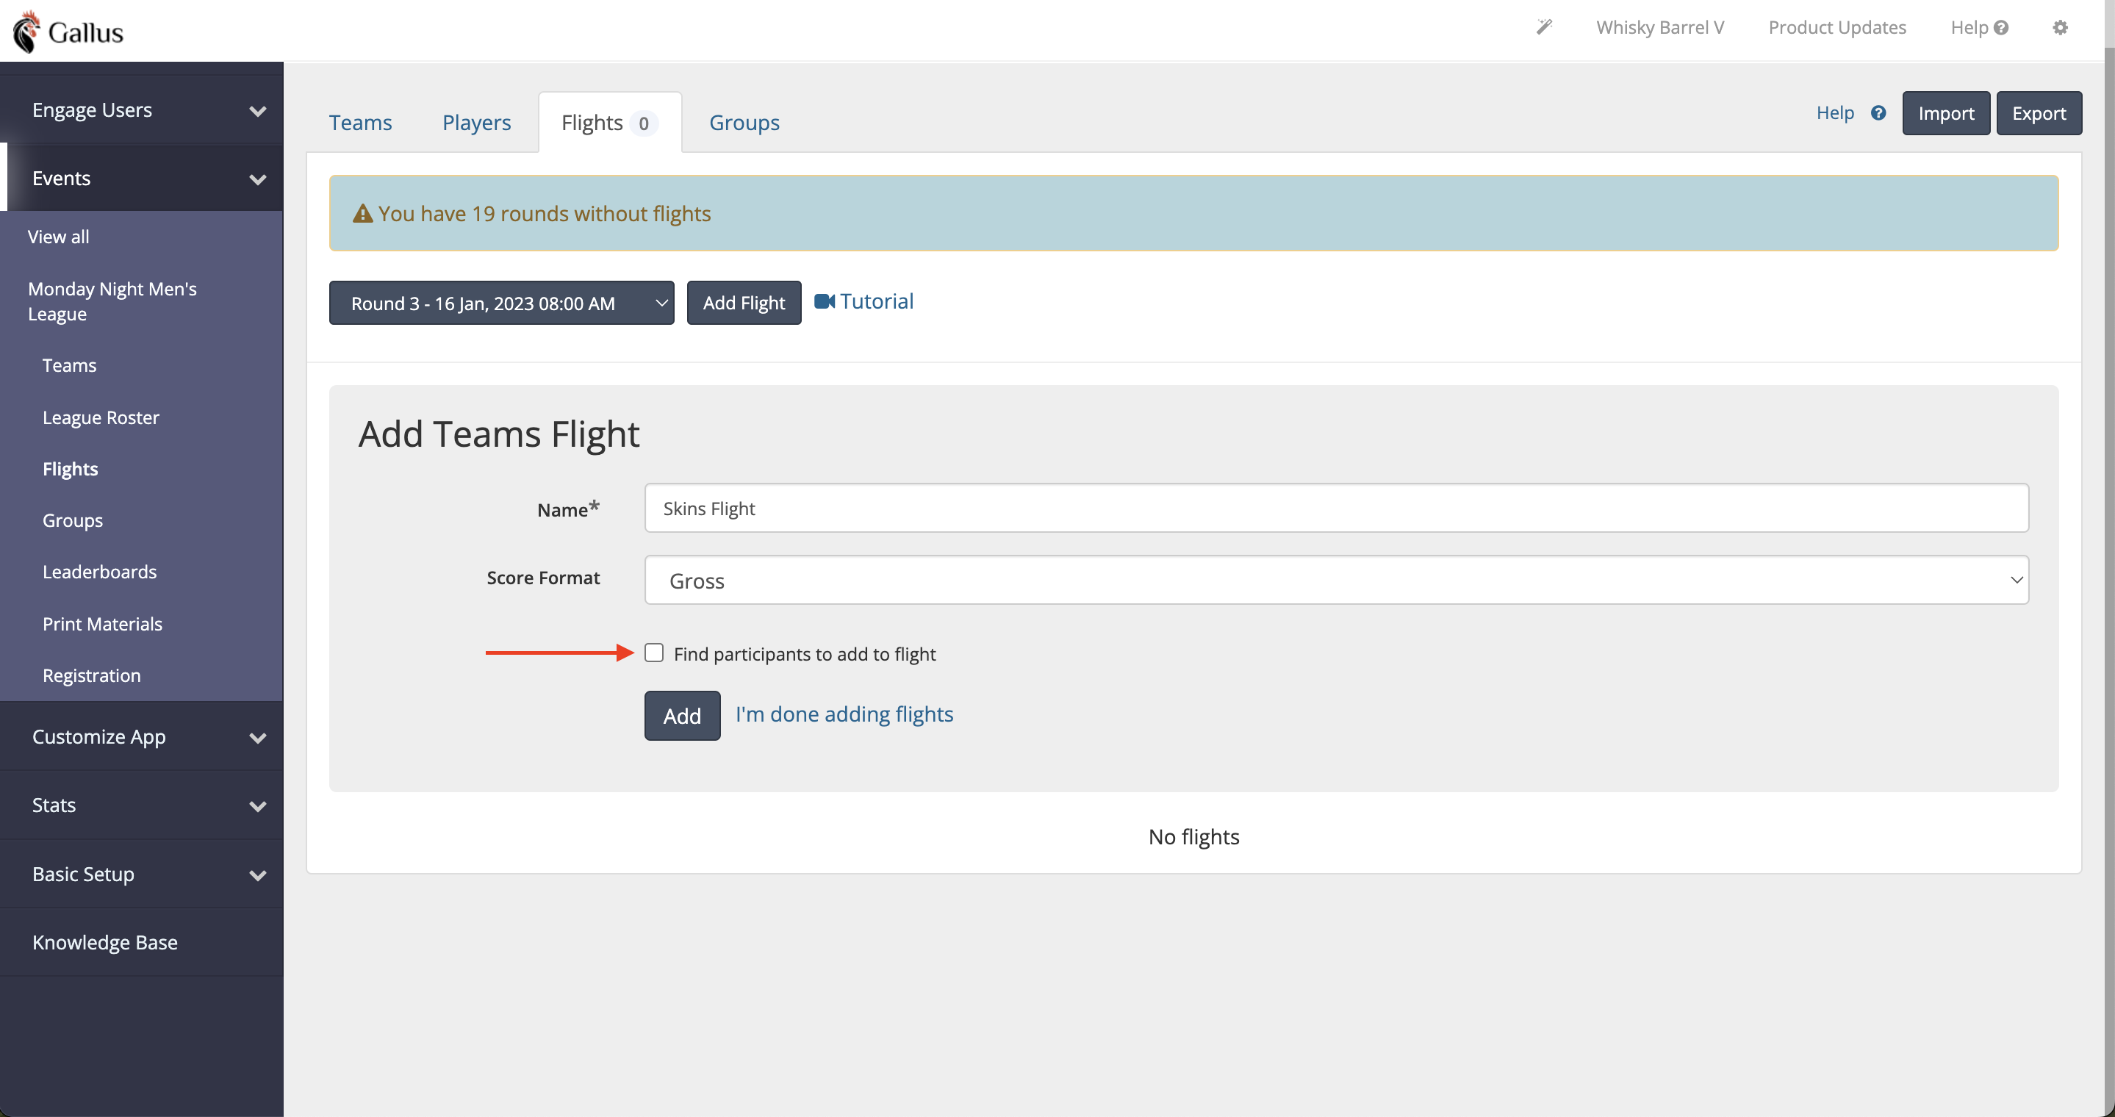Open Print Materials in sidebar
This screenshot has width=2115, height=1117.
click(x=103, y=624)
